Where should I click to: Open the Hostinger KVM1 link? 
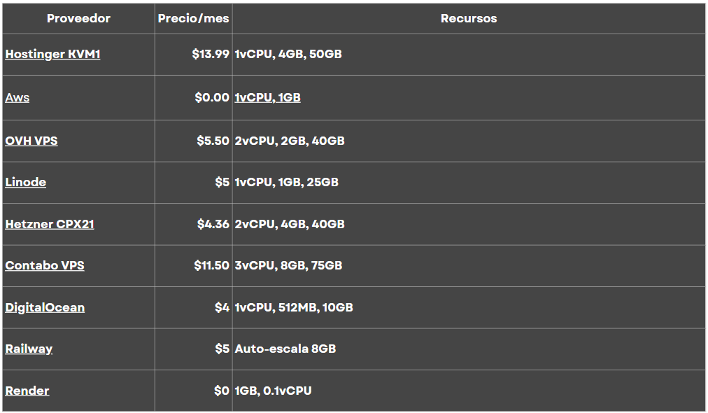tap(52, 54)
